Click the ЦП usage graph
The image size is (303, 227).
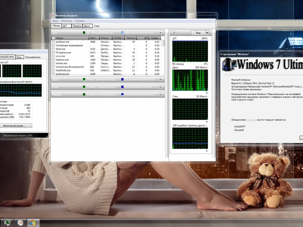click(190, 51)
